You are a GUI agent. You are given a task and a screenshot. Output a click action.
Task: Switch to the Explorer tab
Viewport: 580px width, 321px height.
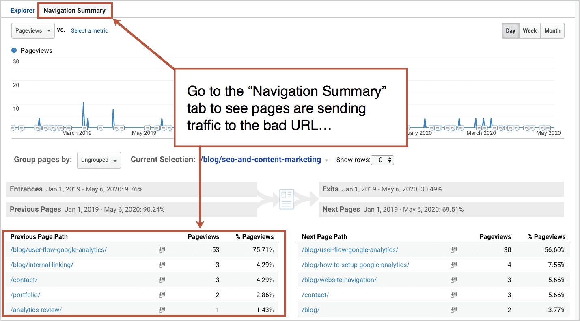click(22, 10)
